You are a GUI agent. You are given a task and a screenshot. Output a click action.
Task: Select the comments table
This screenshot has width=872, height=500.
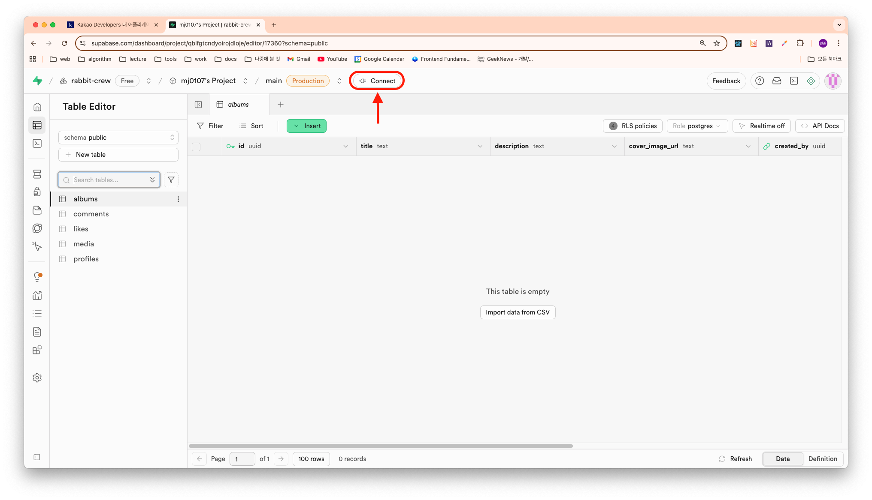pos(91,214)
